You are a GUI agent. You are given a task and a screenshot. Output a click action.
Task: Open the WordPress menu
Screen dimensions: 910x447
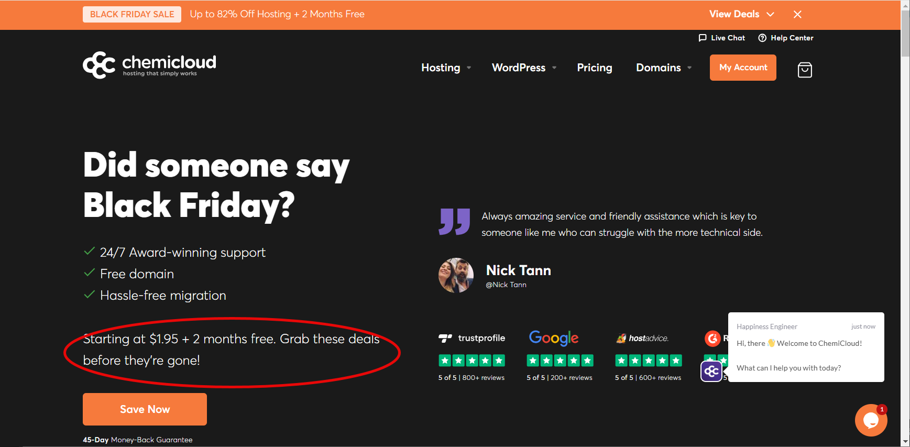pyautogui.click(x=524, y=68)
